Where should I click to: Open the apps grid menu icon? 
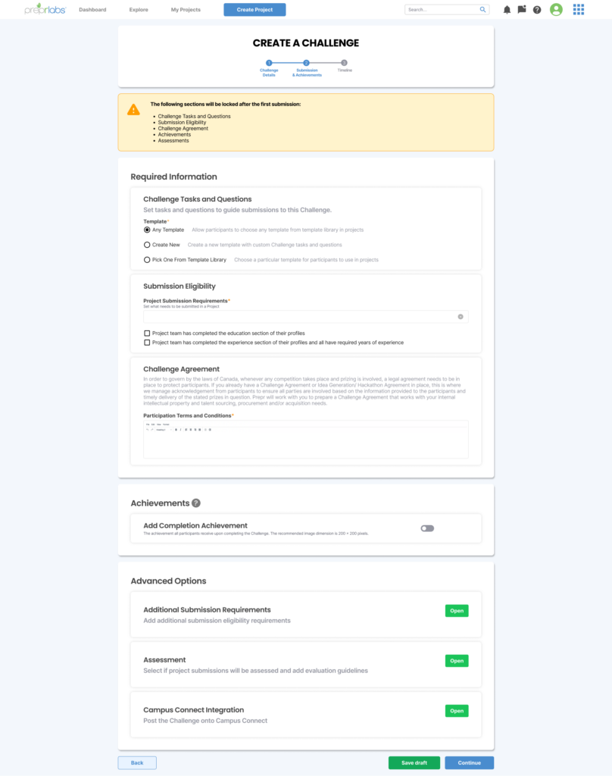click(x=579, y=10)
